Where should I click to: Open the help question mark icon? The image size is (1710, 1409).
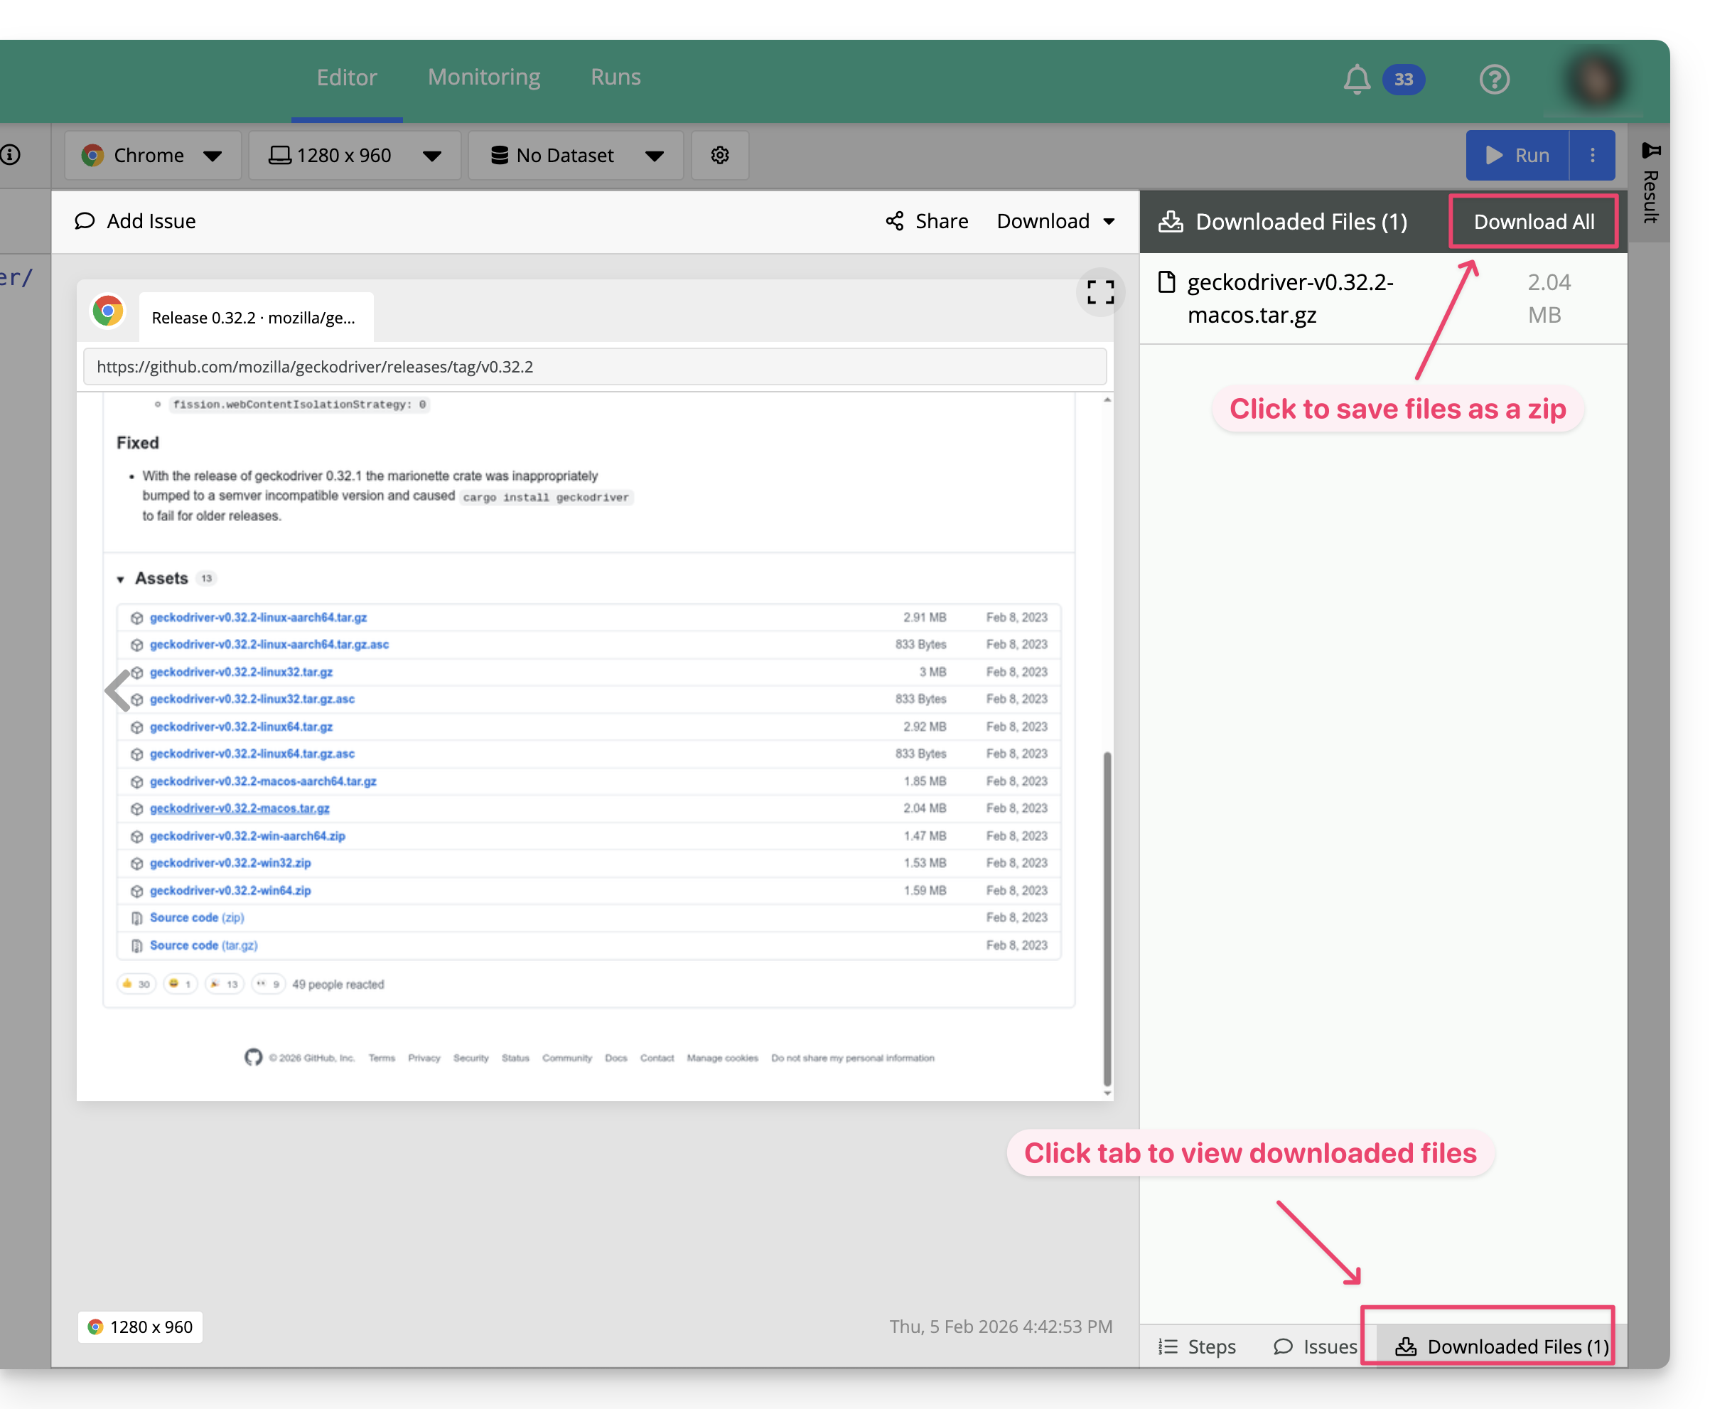coord(1493,80)
